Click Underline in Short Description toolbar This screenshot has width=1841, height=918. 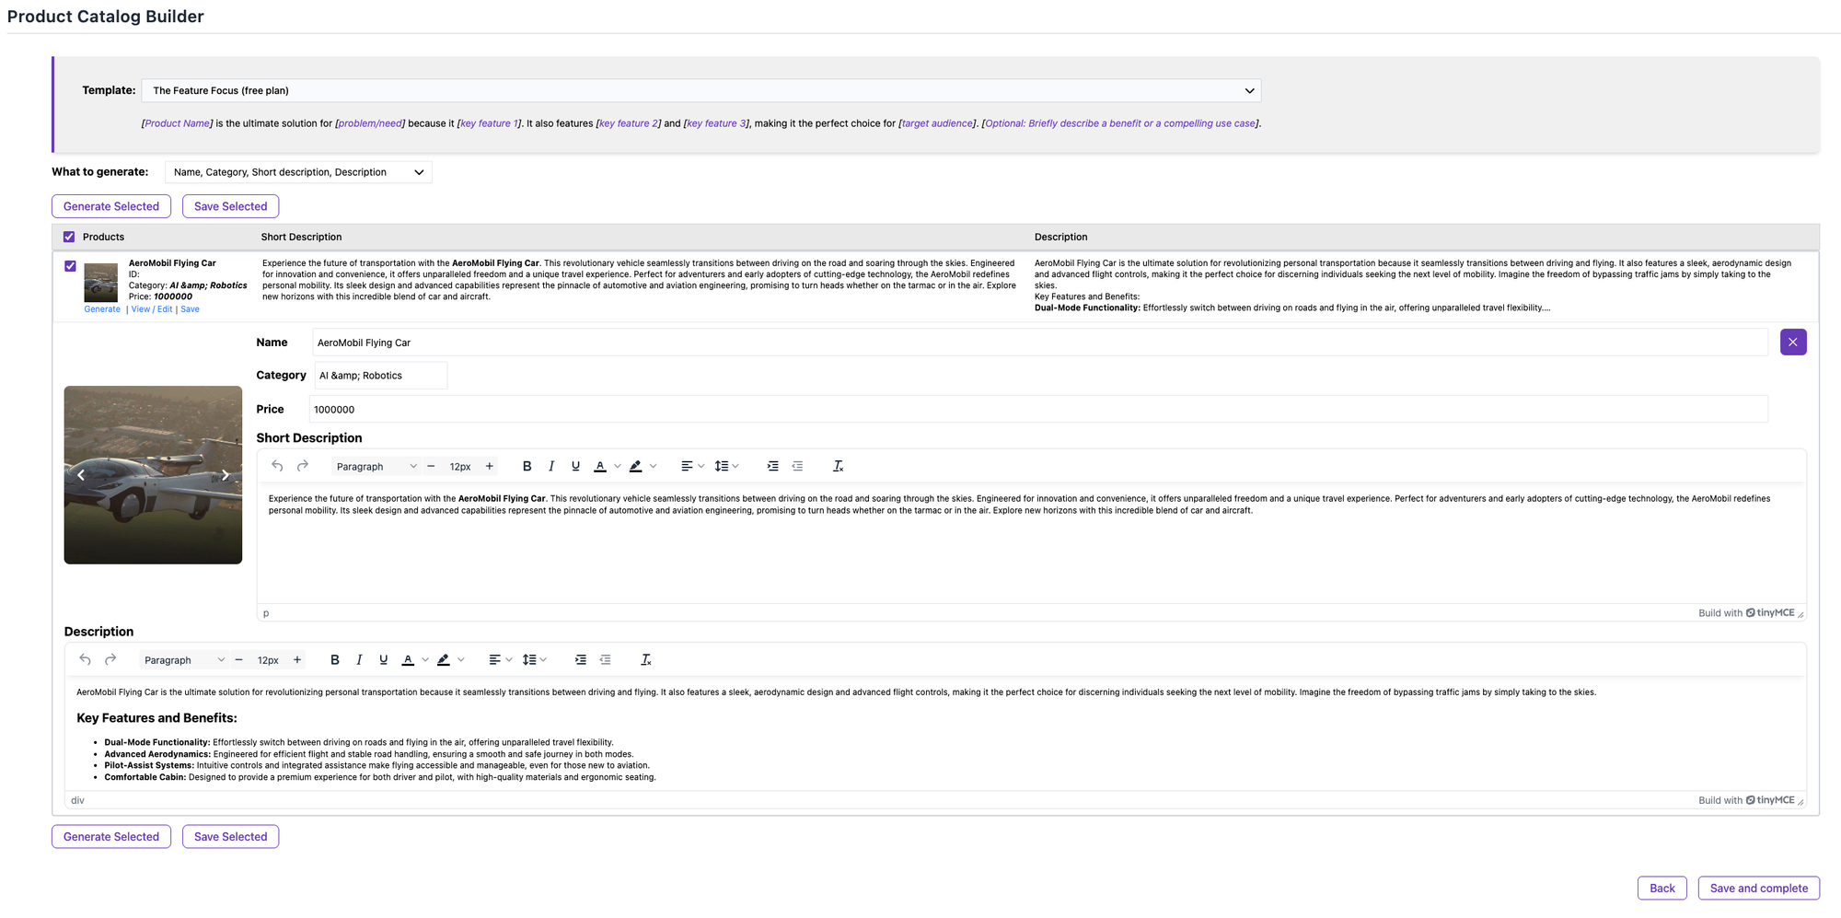click(575, 467)
